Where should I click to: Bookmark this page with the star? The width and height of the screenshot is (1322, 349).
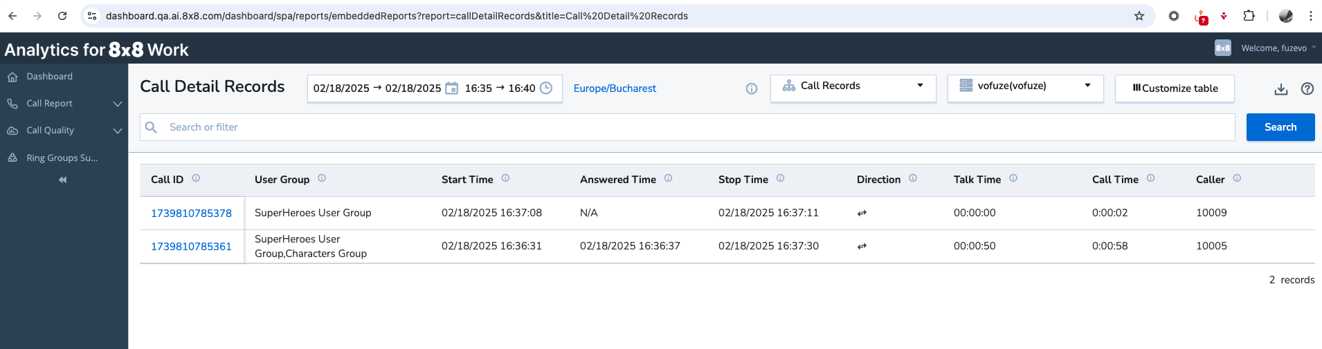point(1139,16)
